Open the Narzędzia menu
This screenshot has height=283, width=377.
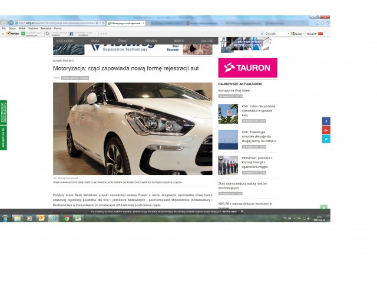click(46, 28)
